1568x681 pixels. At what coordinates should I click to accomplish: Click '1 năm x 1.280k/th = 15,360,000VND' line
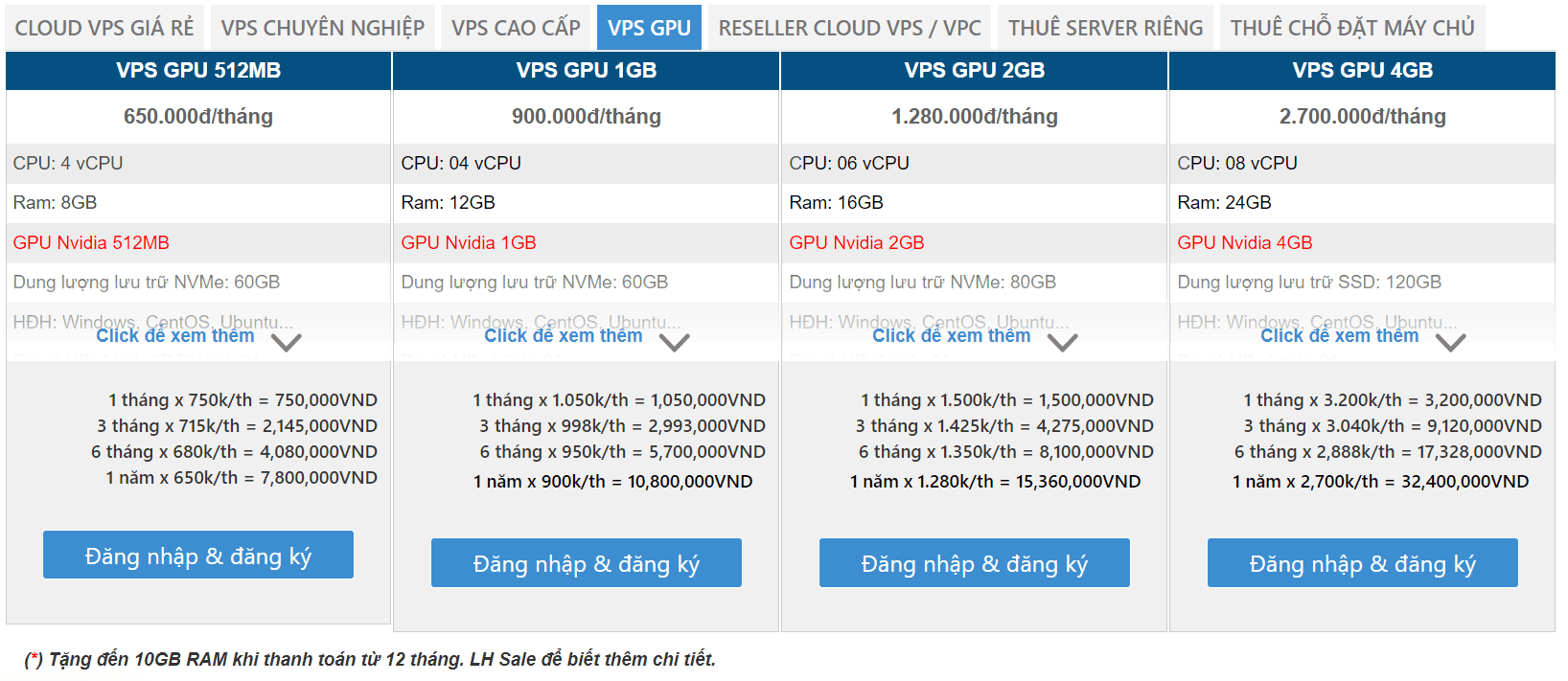[996, 482]
